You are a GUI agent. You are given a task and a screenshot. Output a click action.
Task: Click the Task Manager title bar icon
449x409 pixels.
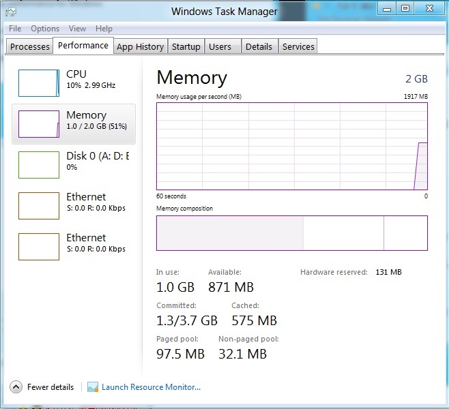click(11, 12)
